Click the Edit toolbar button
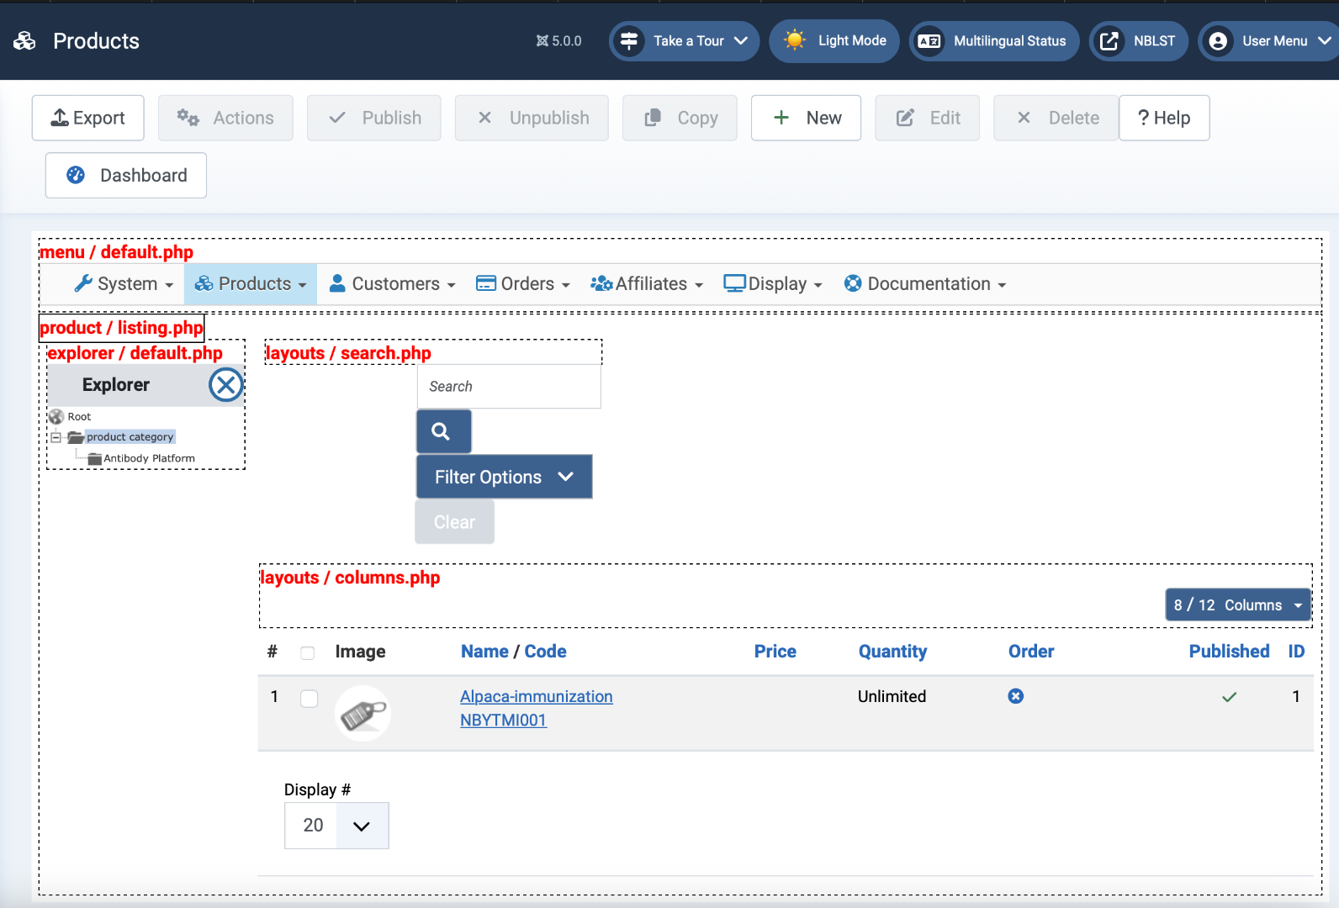Screen dimensions: 1339x908 click(927, 118)
